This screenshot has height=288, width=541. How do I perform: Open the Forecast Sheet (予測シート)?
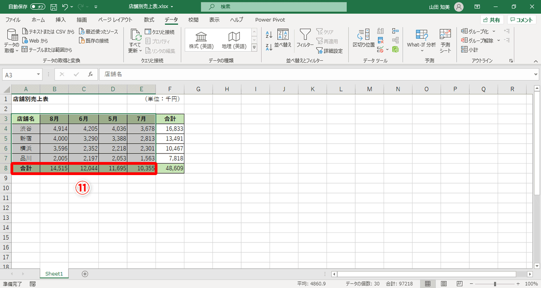click(x=445, y=41)
